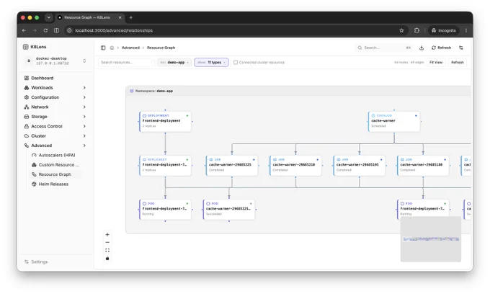Open Custom Resource page in sidebar
The height and width of the screenshot is (294, 490).
pos(56,164)
